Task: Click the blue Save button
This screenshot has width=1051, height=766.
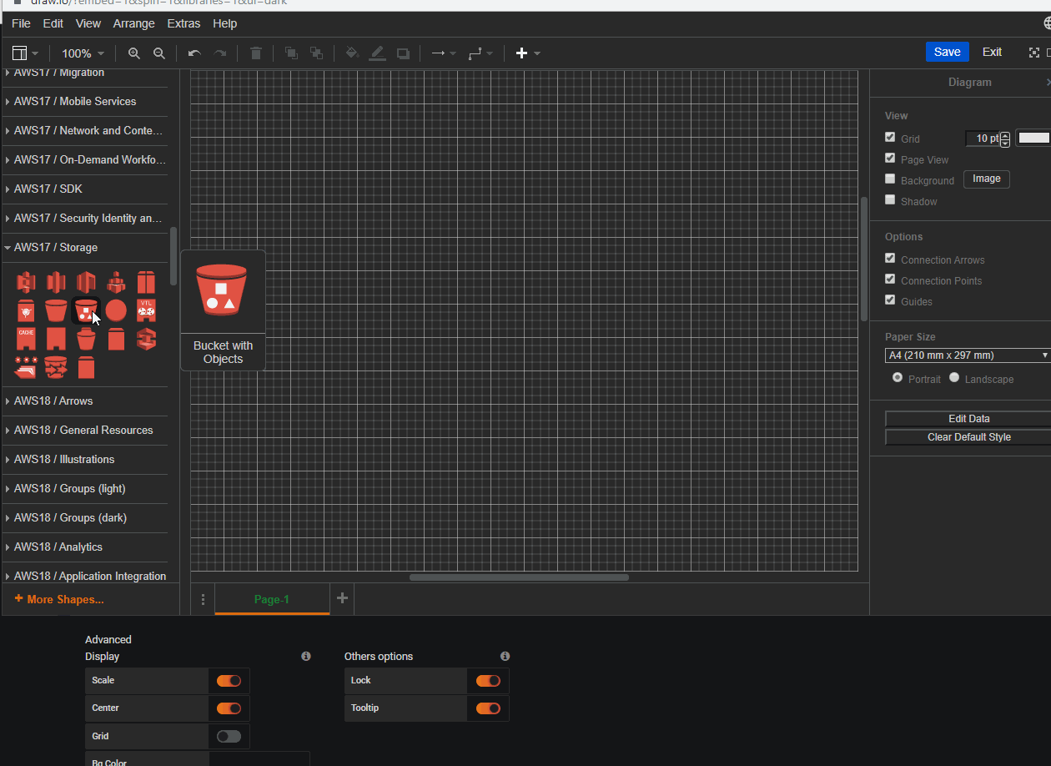Action: click(x=947, y=52)
